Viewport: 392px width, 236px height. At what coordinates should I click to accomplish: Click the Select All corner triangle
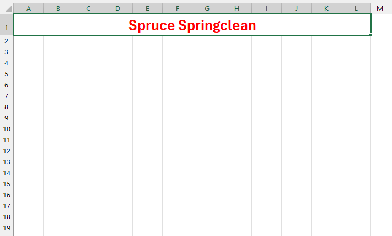pyautogui.click(x=7, y=9)
